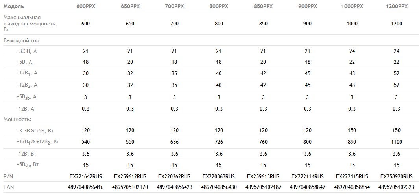The width and height of the screenshot is (419, 194).
Task: Select EAN code 4895205102323
Action: (x=397, y=187)
